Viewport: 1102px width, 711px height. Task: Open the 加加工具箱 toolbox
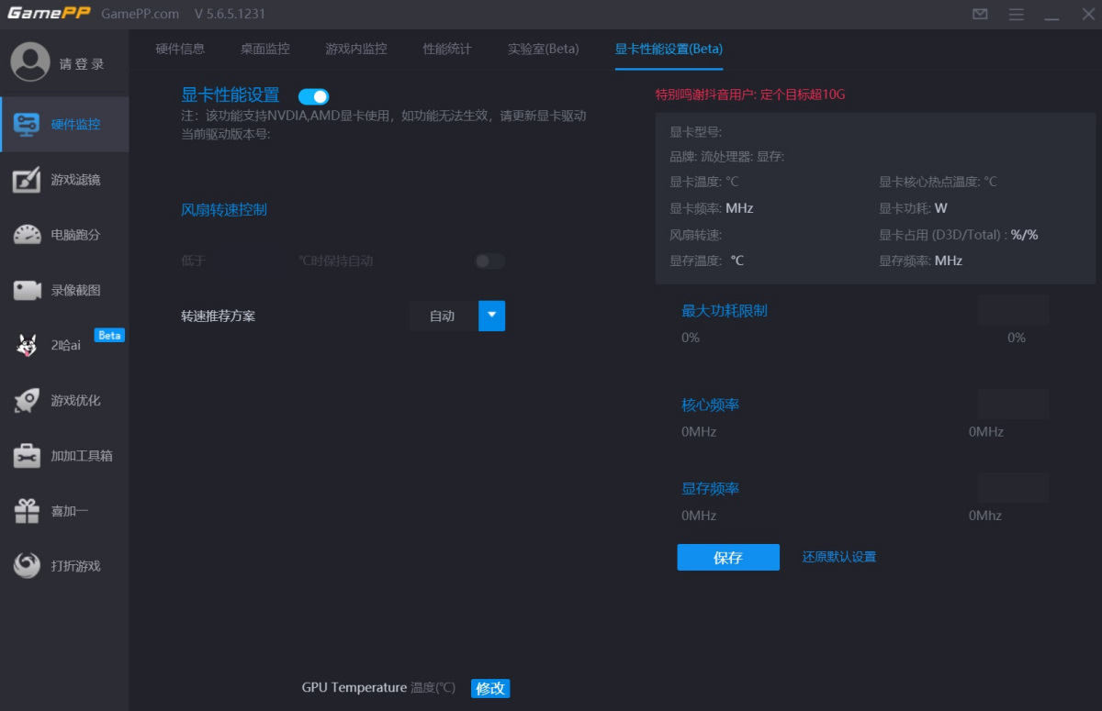[x=64, y=455]
